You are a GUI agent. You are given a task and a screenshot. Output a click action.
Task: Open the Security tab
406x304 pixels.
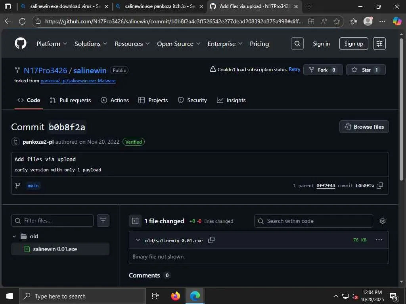tap(192, 100)
